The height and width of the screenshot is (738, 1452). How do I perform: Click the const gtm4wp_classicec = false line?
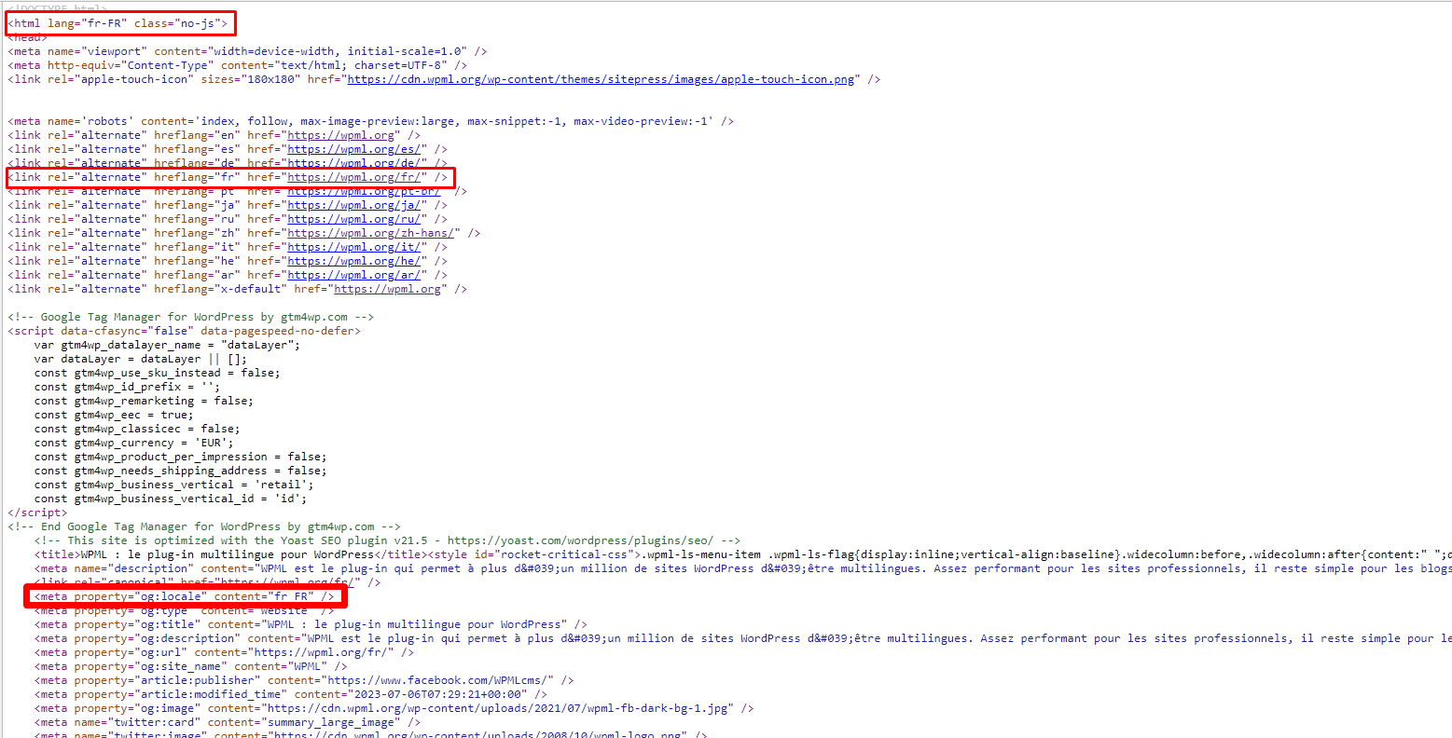click(x=137, y=429)
